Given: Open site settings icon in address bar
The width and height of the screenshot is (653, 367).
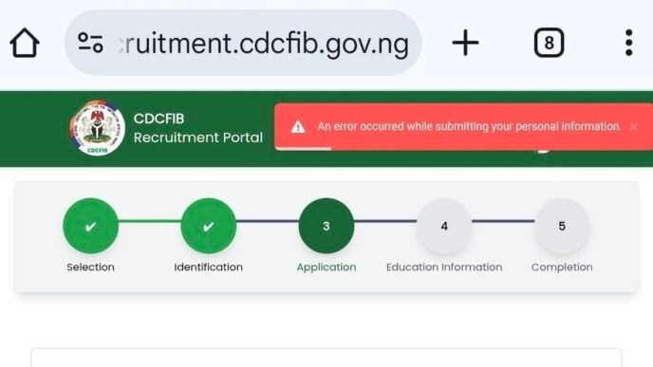Looking at the screenshot, I should coord(90,43).
